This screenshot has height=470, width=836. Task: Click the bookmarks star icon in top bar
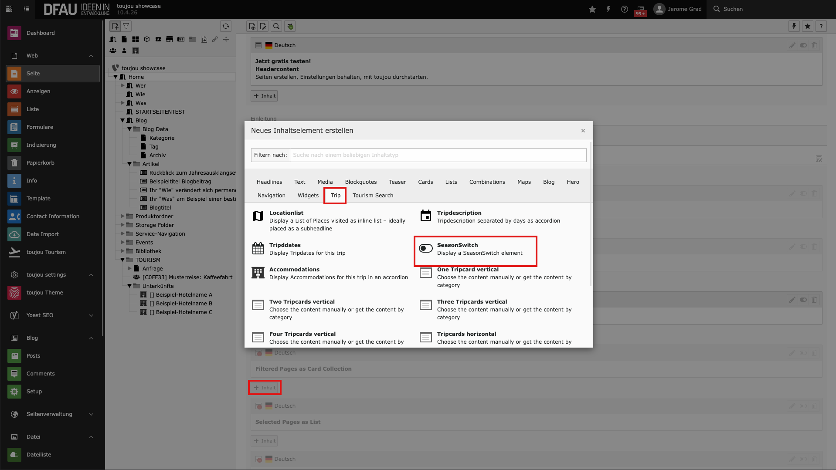(592, 9)
